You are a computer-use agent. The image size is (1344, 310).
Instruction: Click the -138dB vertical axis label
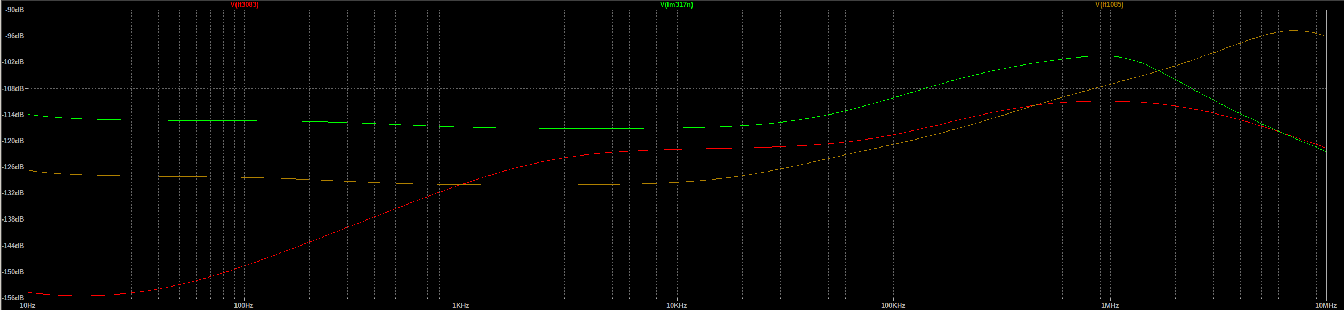(x=13, y=219)
